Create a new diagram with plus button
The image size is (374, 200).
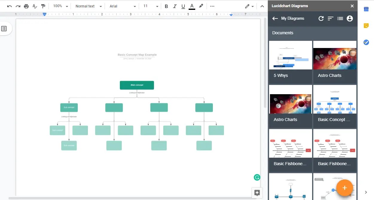pyautogui.click(x=344, y=188)
